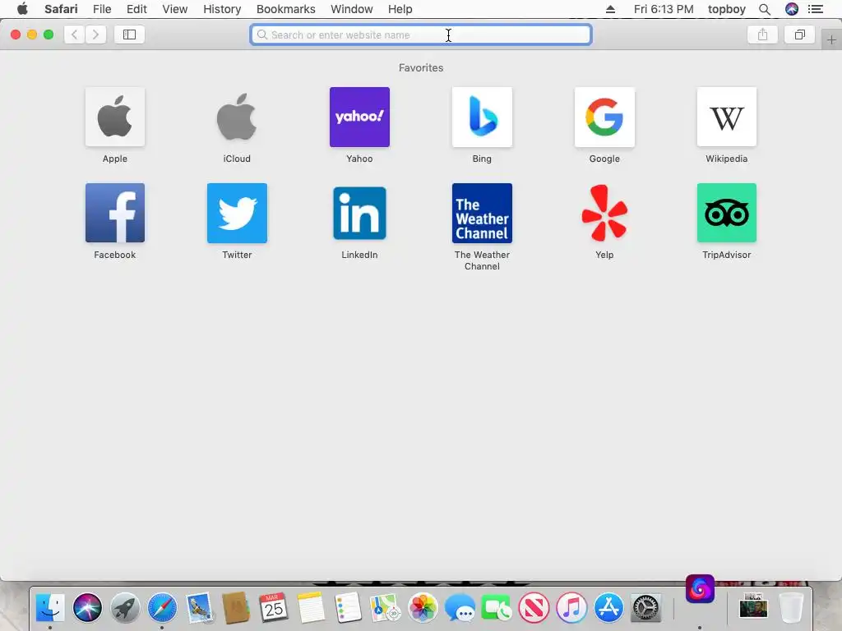
Task: Add a new tab with the plus button
Action: (x=831, y=39)
